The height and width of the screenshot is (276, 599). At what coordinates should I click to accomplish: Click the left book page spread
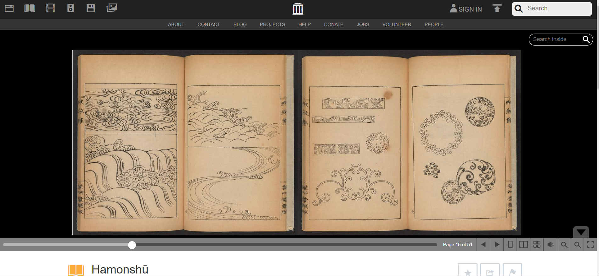pos(185,143)
